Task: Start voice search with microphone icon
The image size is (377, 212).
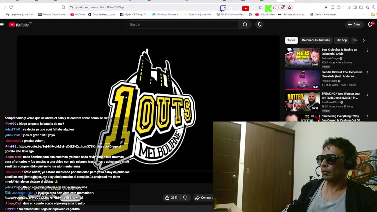Action: pyautogui.click(x=259, y=24)
